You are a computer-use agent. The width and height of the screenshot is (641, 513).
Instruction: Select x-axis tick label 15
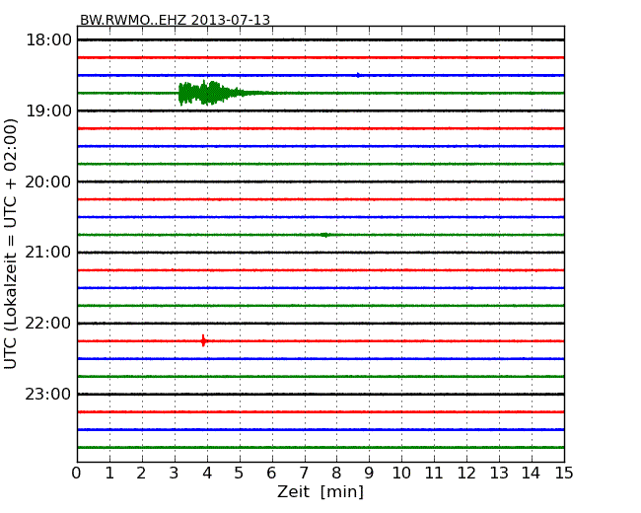point(564,474)
